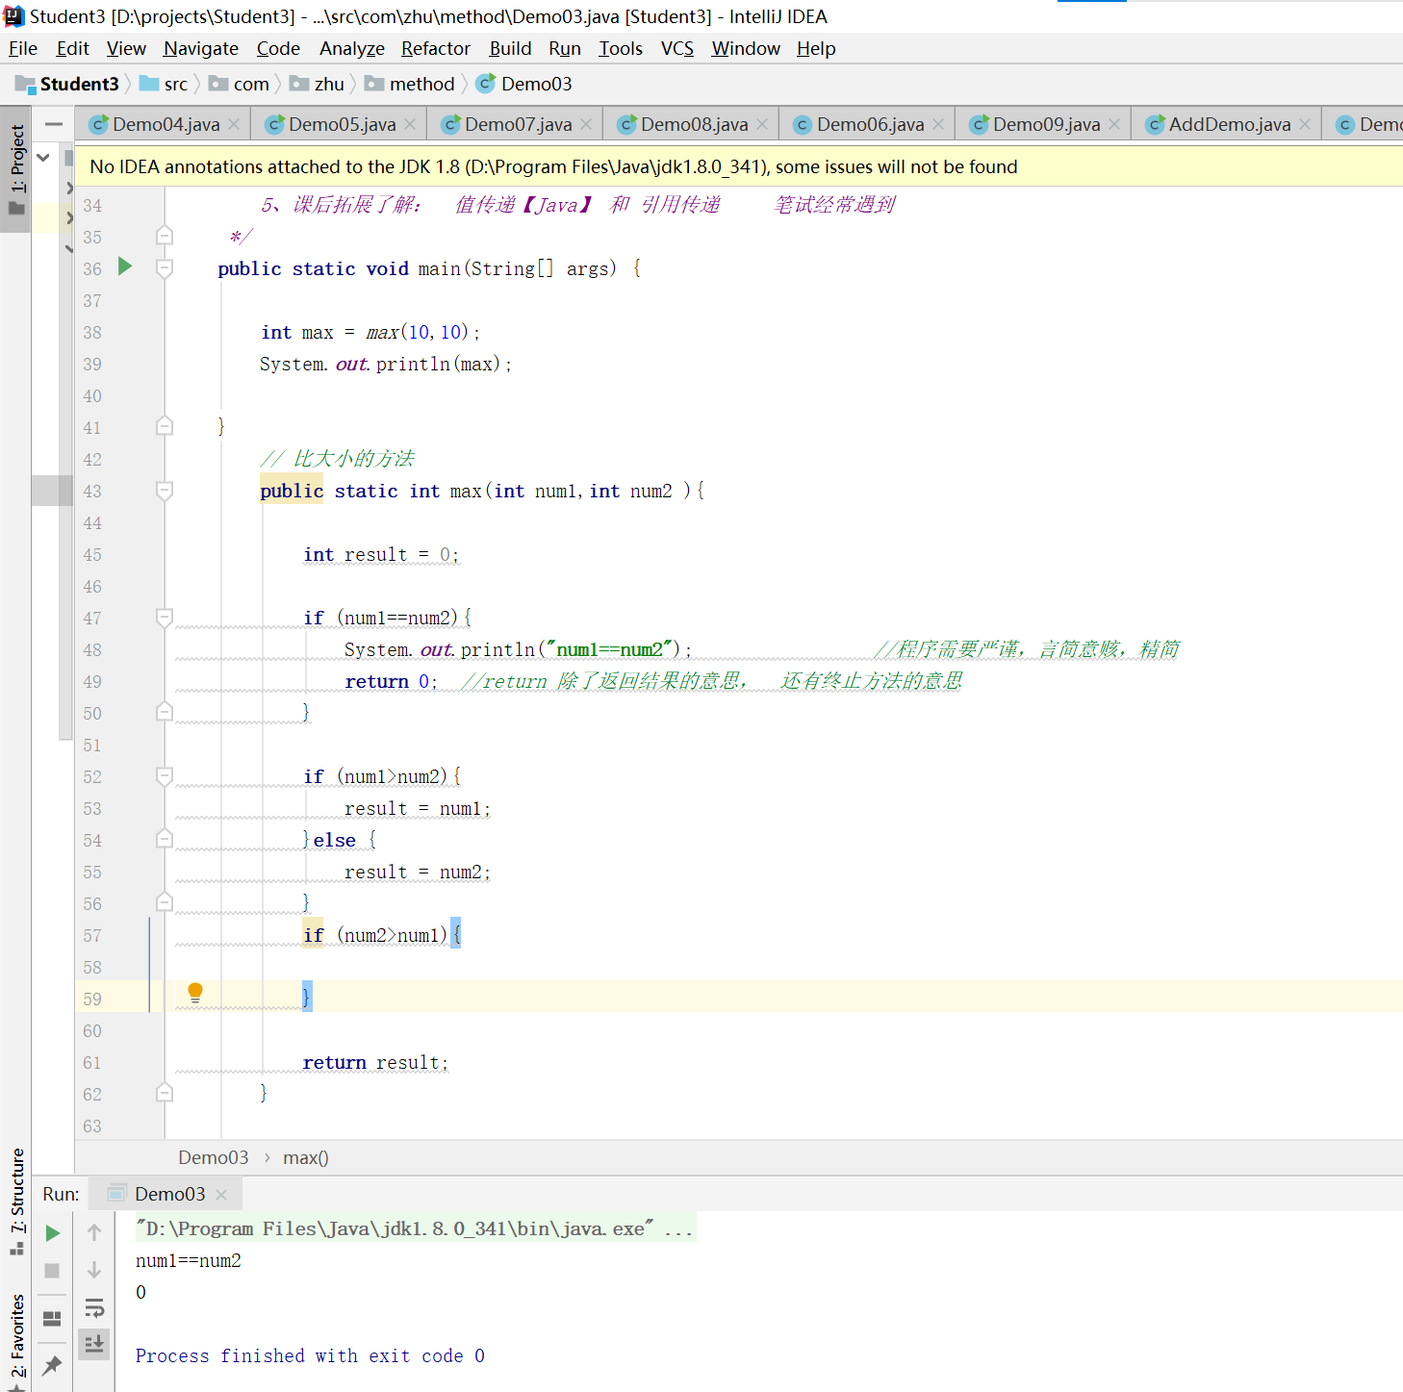Open the Build menu
Image resolution: width=1403 pixels, height=1392 pixels.
[x=510, y=48]
